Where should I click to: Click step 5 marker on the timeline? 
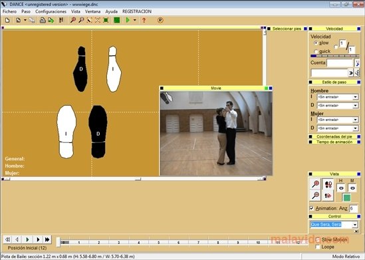[158, 243]
